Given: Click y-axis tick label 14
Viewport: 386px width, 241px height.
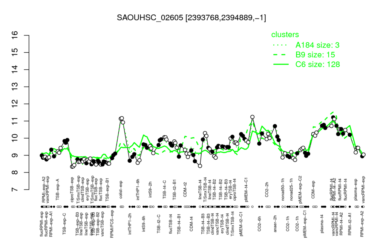Looking at the screenshot, I should click(x=15, y=70).
